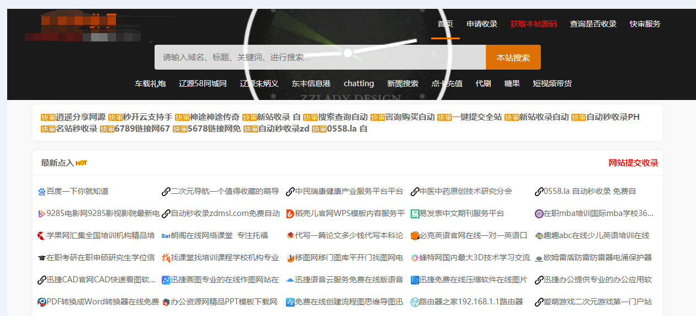Click the red flame favicon of 稻壳儿官网WPS
The image size is (696, 316).
(290, 214)
